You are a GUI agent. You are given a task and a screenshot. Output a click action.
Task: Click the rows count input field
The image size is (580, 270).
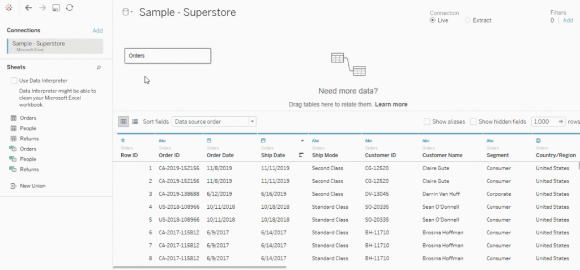pos(544,121)
